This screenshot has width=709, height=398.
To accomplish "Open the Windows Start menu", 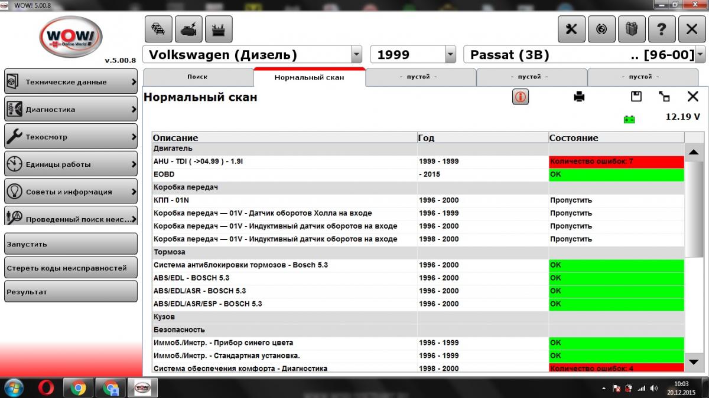I will [x=14, y=387].
